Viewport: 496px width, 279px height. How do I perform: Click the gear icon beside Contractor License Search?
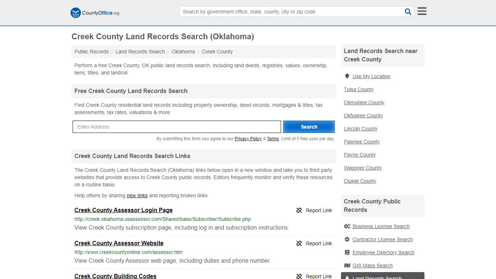click(347, 239)
